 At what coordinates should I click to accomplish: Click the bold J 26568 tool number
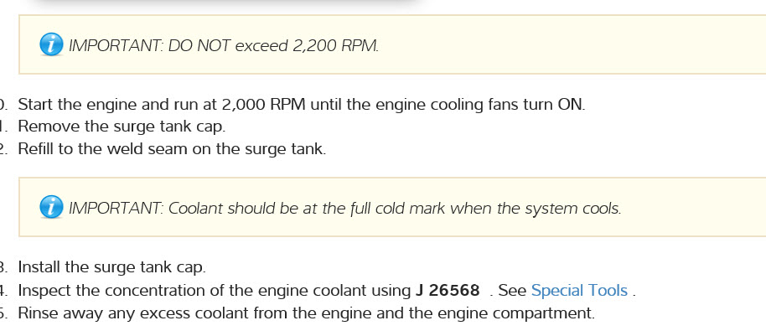tap(448, 291)
